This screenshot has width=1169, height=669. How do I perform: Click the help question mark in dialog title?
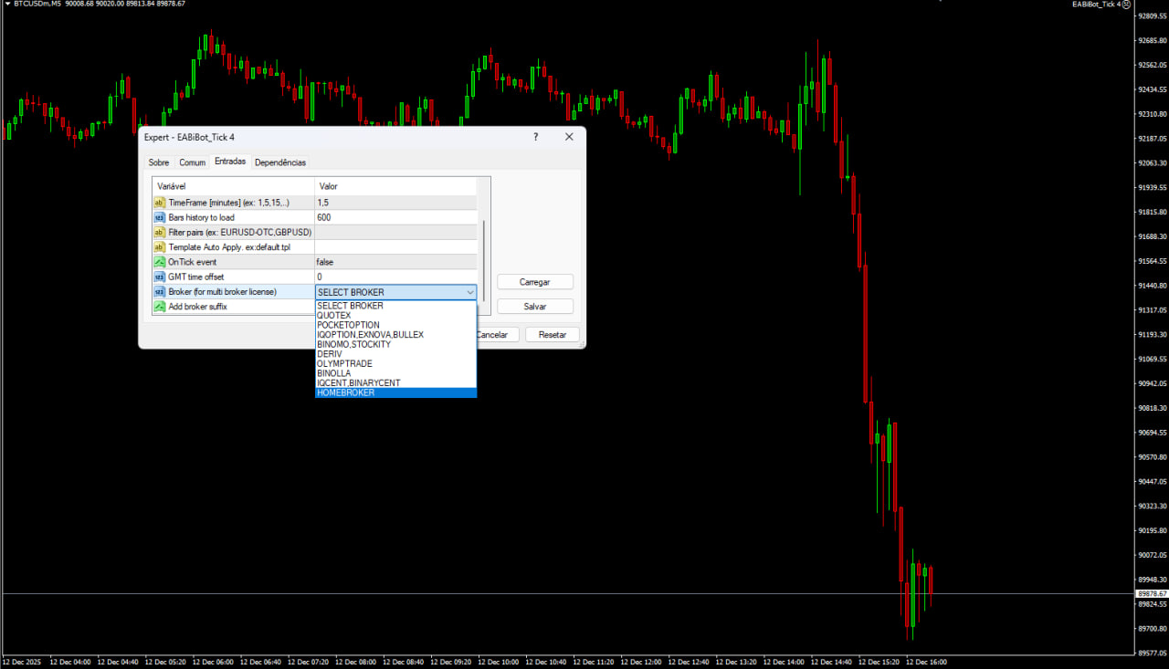(x=535, y=137)
